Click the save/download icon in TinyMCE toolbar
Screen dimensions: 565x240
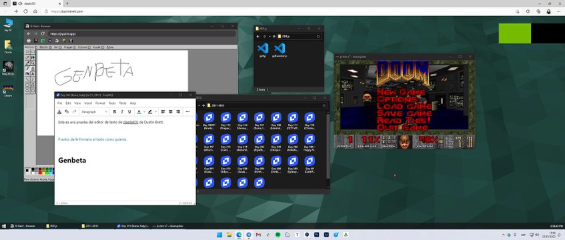pyautogui.click(x=59, y=112)
